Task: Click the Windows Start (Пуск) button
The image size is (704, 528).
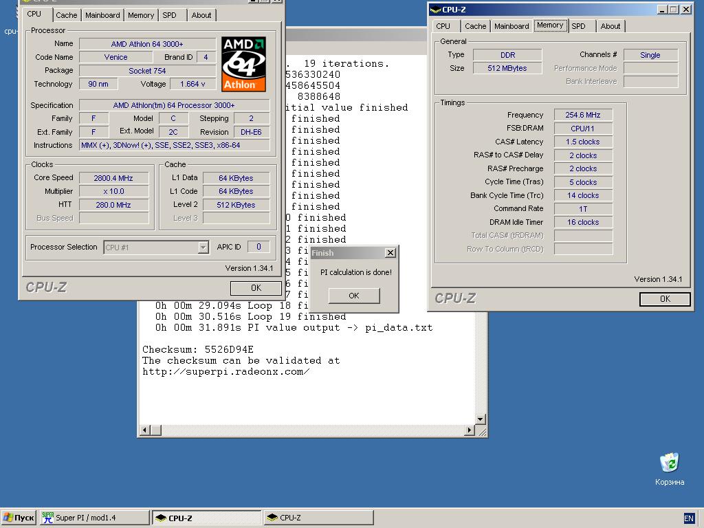Action: pos(19,518)
